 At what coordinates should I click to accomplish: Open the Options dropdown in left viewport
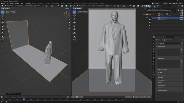tap(68, 8)
